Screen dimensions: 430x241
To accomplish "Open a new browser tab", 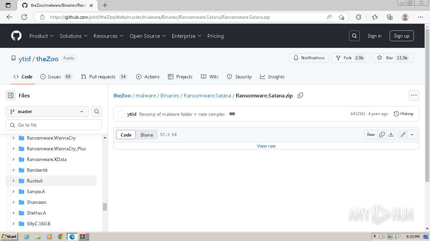I will coord(105,5).
